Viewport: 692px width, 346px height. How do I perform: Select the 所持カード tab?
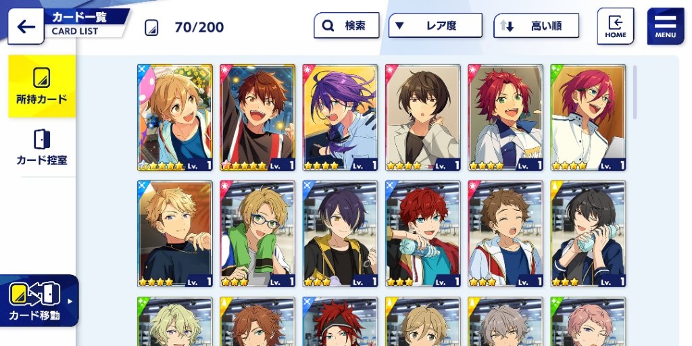pos(42,86)
